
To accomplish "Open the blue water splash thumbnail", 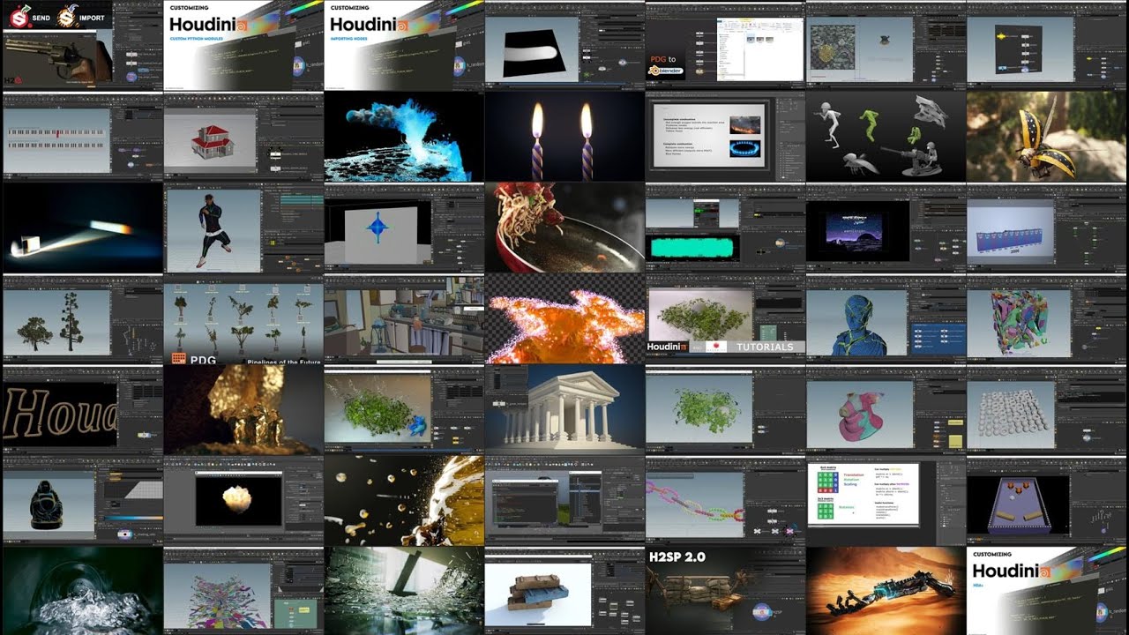I will 403,137.
